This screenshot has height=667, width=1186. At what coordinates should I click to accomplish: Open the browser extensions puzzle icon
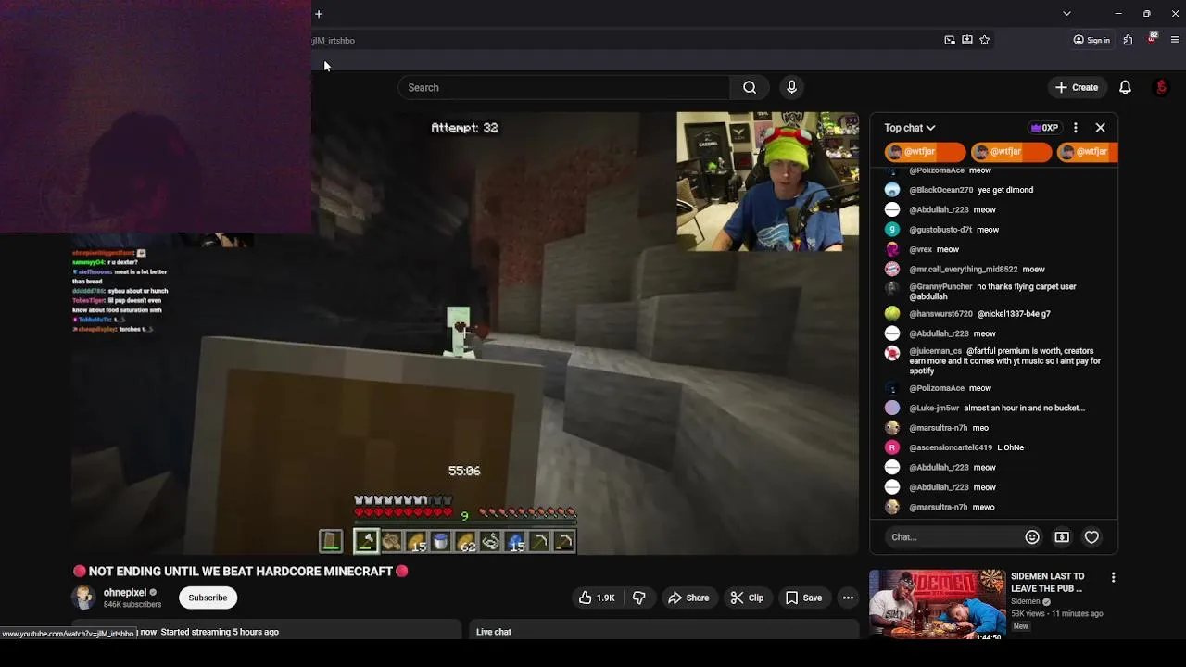[1128, 40]
